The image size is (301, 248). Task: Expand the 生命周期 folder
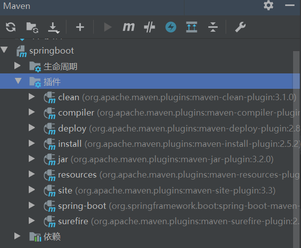17,65
